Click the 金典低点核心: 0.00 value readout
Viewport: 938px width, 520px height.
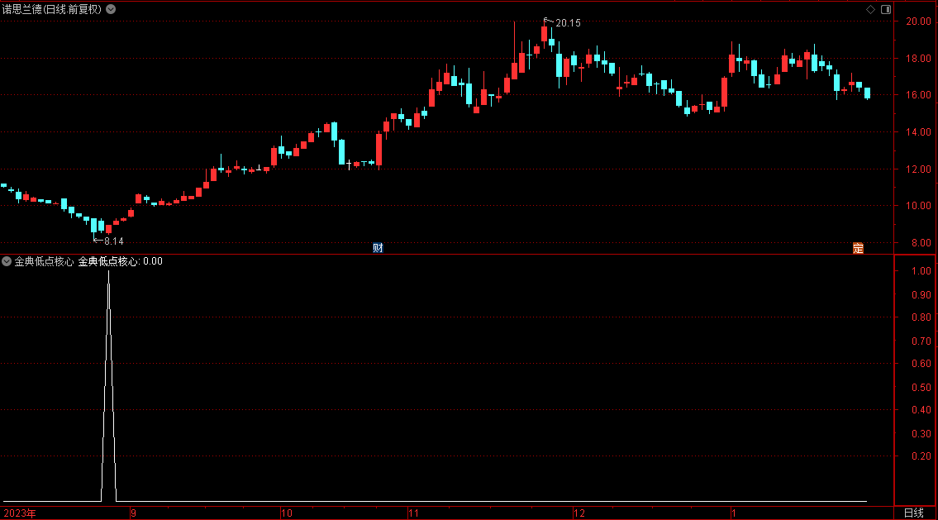tap(120, 261)
